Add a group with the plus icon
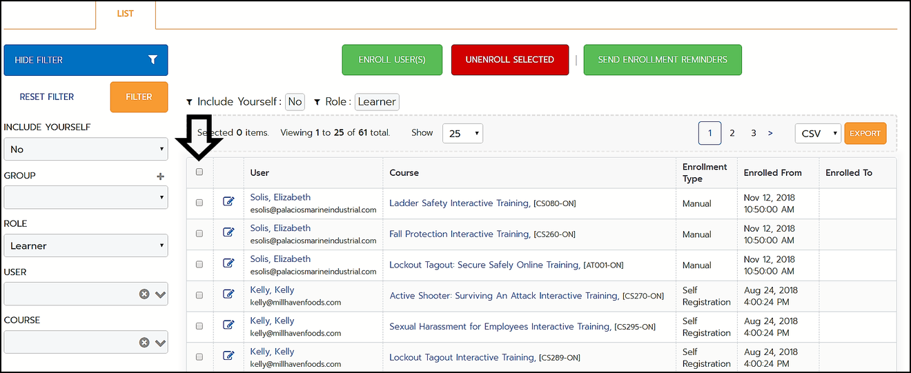 click(161, 177)
